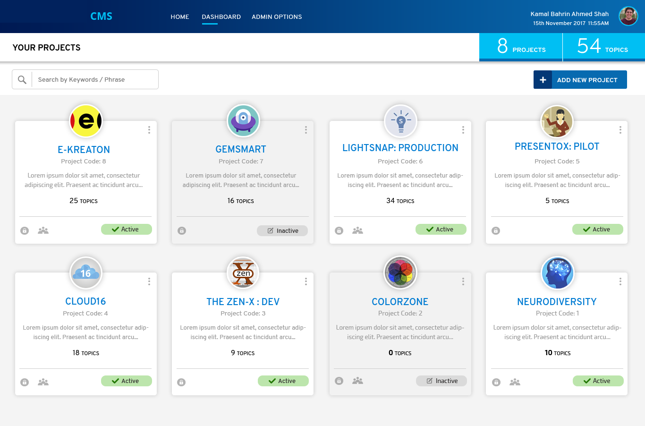This screenshot has height=426, width=645.
Task: Open the CLOUD16 project title link
Action: (x=85, y=301)
